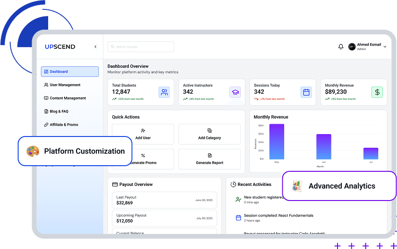Click the Generate Report button
The width and height of the screenshot is (397, 249).
[x=210, y=159]
